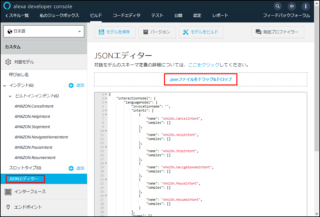This screenshot has width=320, height=217.
Task: Click the "AMAZON.NavigateHomeIntent" string in the editor
Action: coord(187,167)
